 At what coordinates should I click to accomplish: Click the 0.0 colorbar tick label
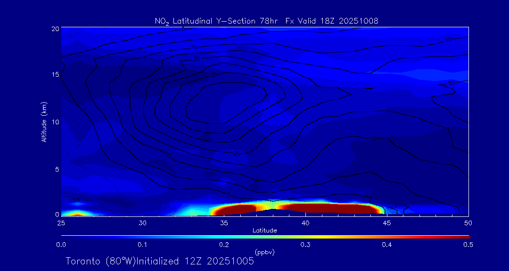point(61,245)
